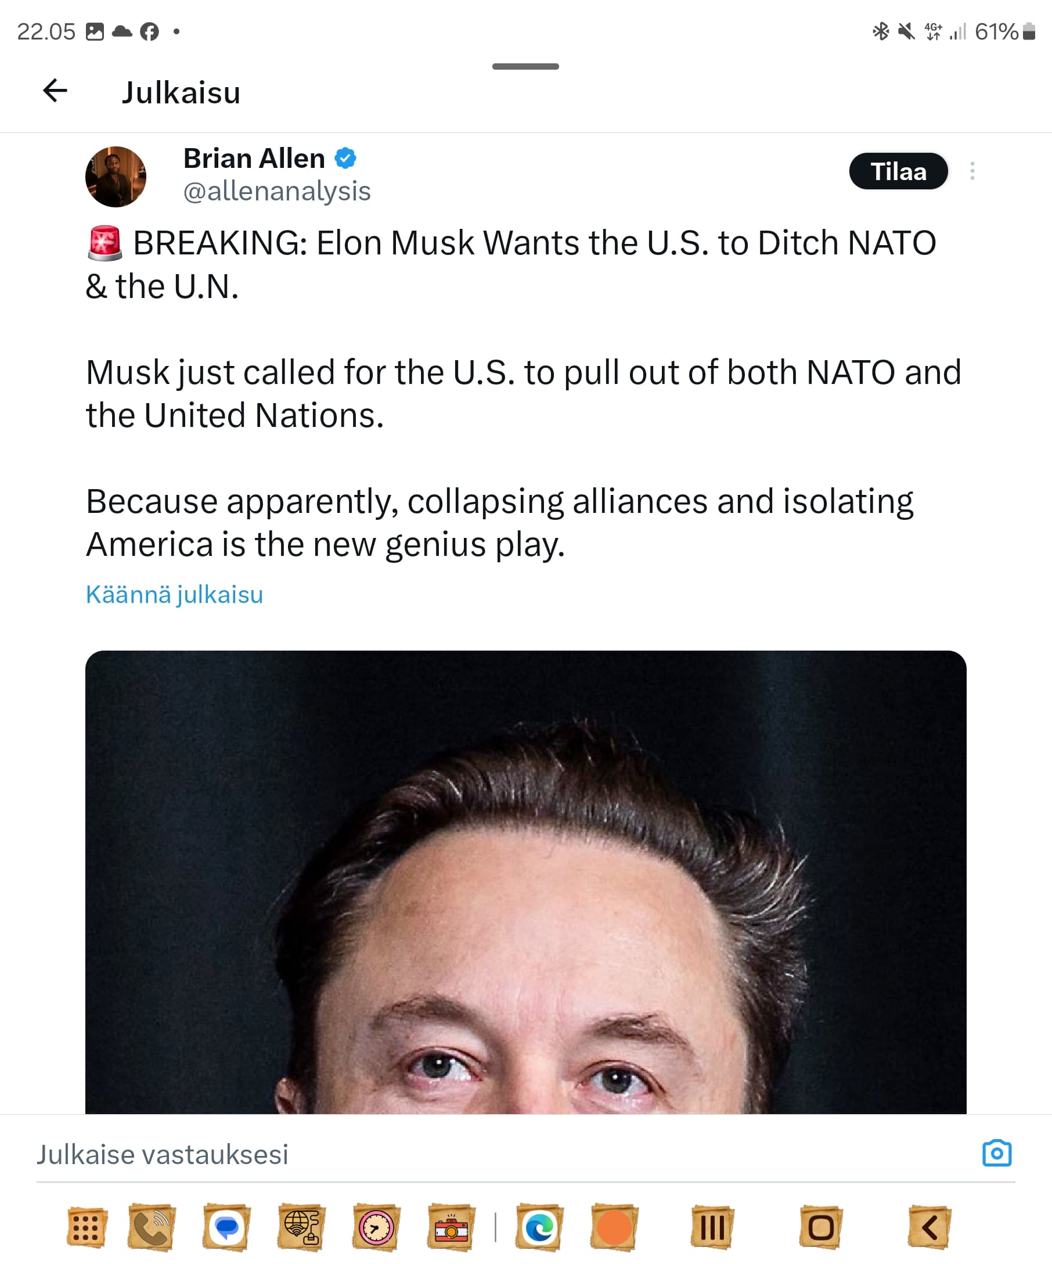1052x1264 pixels.
Task: Open the globe internet app in the dock
Action: pos(301,1227)
